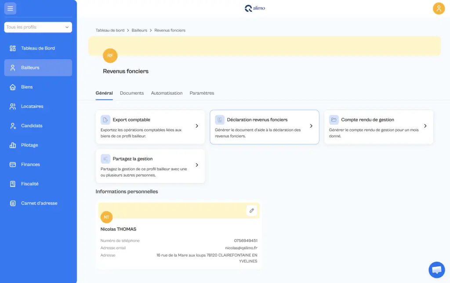Switch to the Automatisation tab
This screenshot has height=283, width=450.
tap(167, 93)
